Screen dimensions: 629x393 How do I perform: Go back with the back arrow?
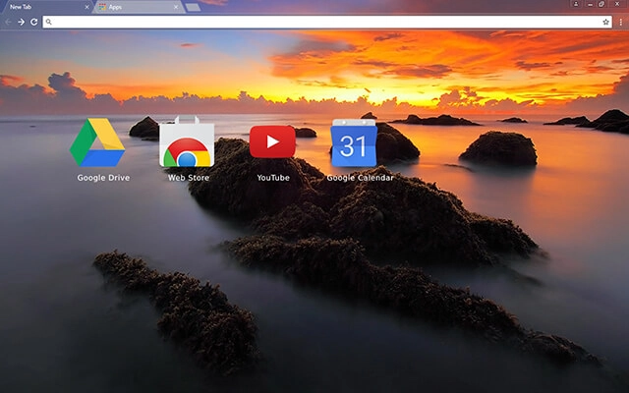tap(8, 22)
